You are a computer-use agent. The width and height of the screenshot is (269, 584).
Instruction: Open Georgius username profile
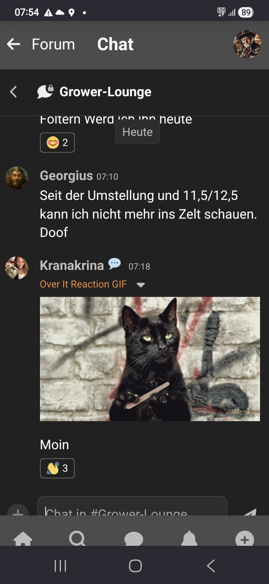tap(67, 176)
